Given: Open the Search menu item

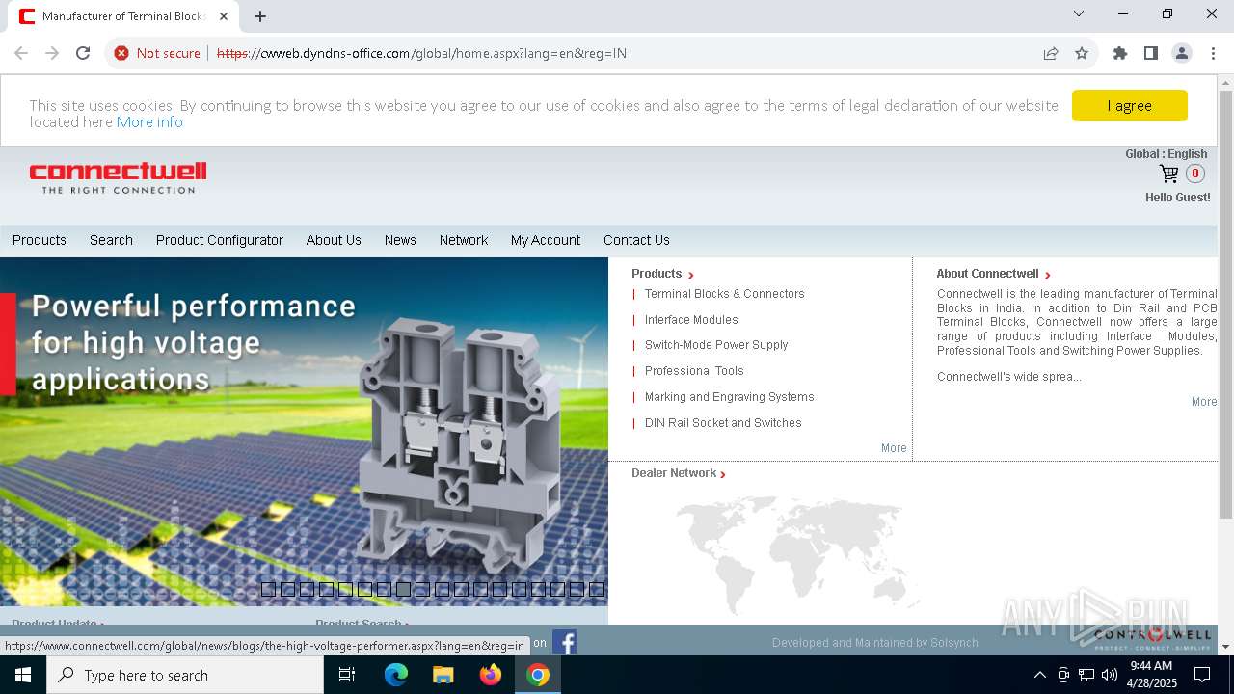Looking at the screenshot, I should (111, 240).
